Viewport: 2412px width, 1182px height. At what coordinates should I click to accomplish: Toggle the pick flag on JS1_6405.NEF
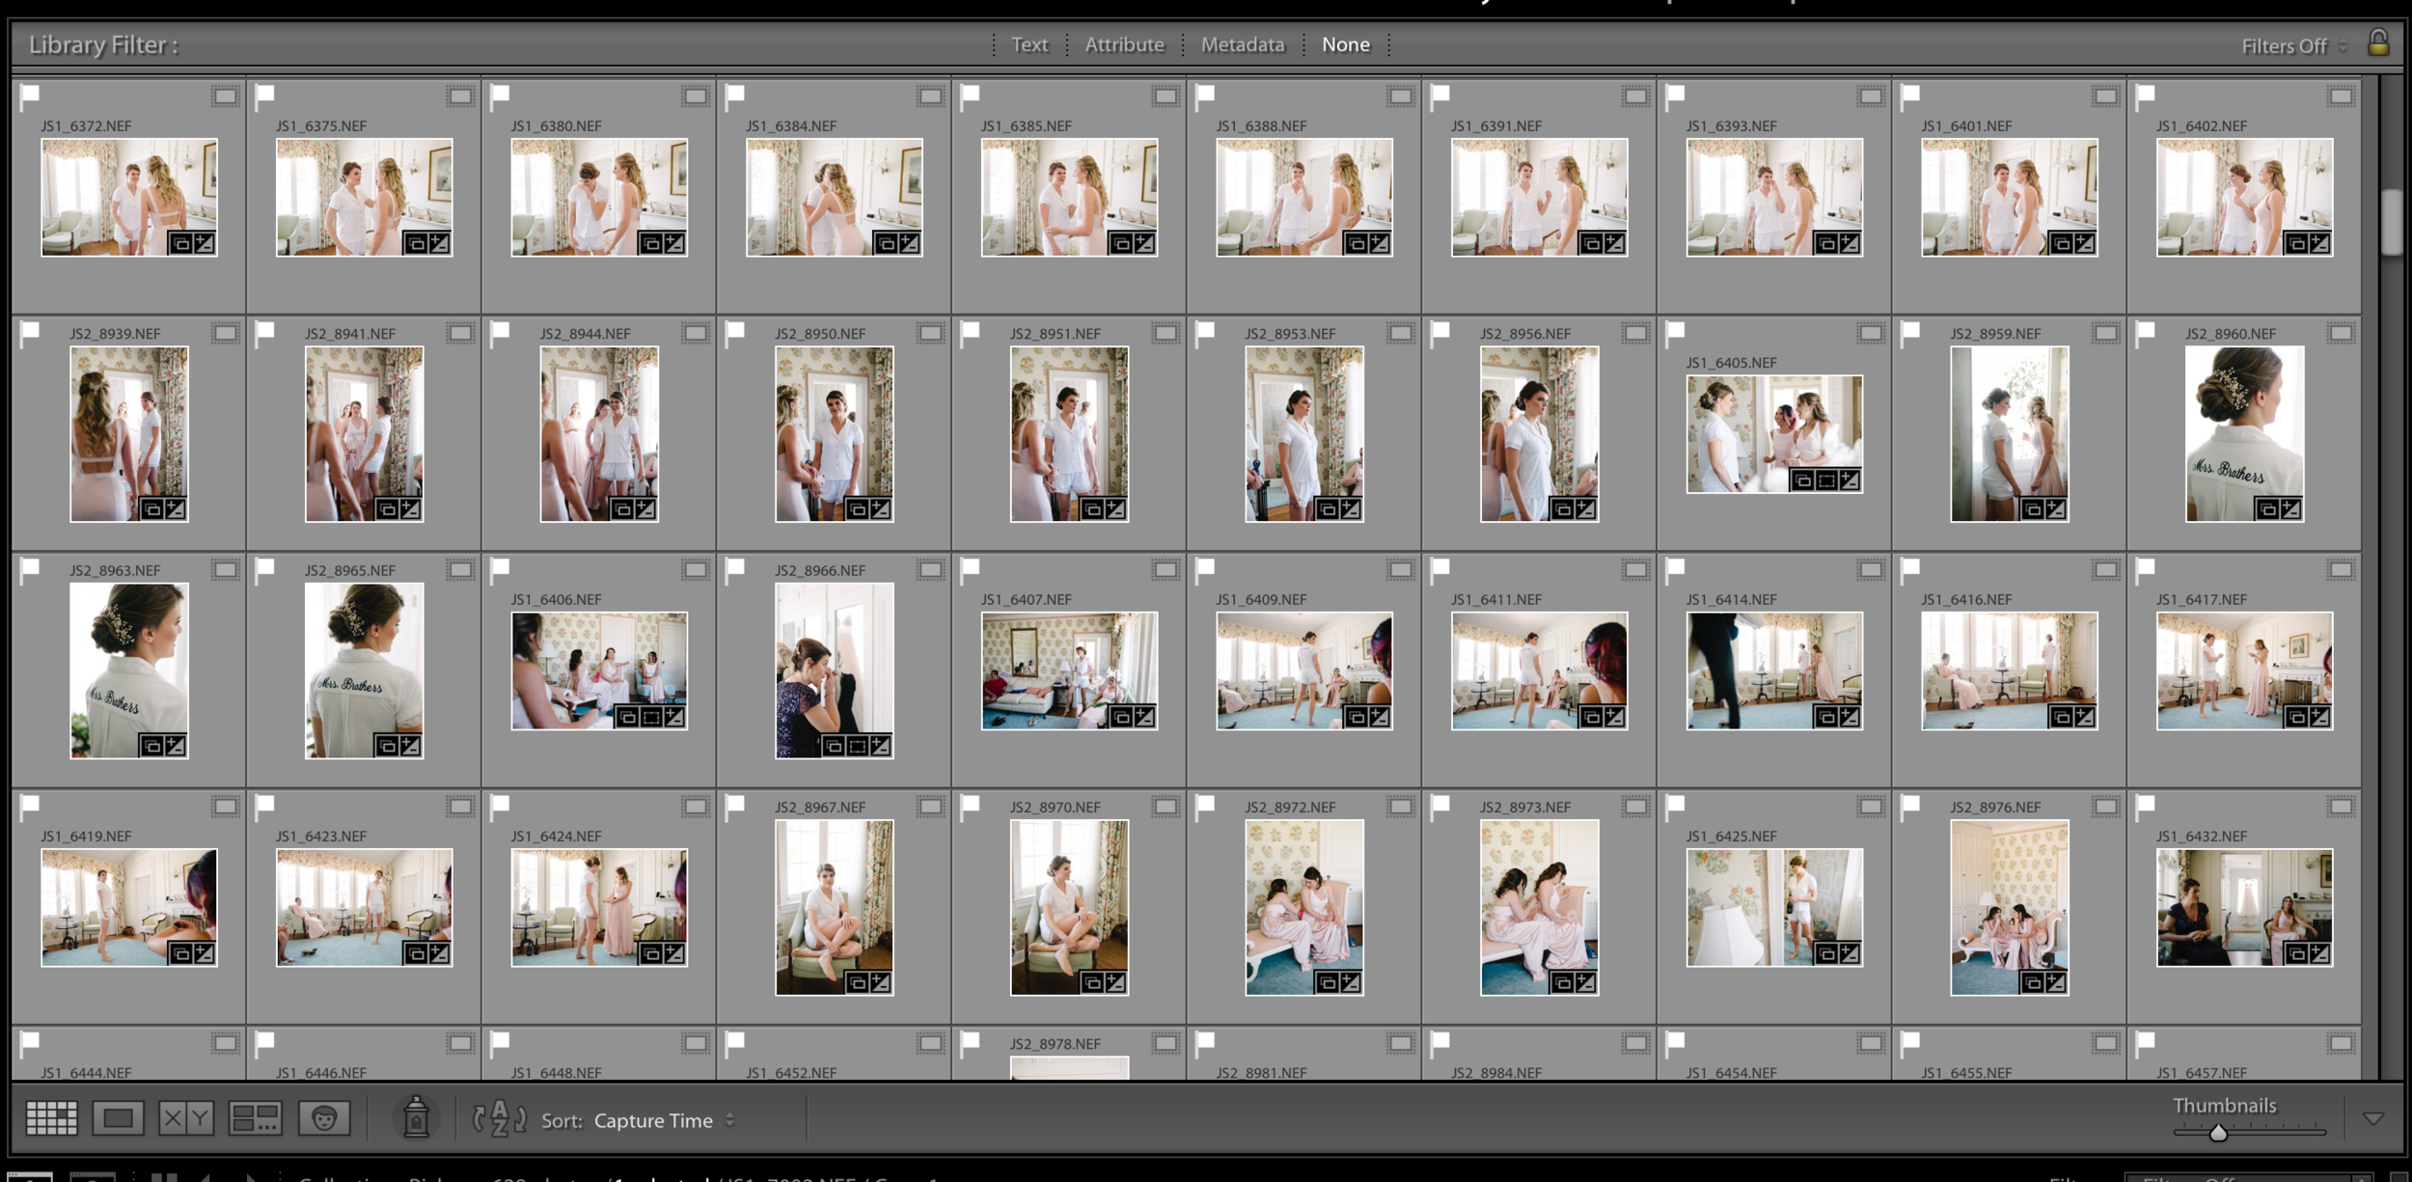point(1675,332)
